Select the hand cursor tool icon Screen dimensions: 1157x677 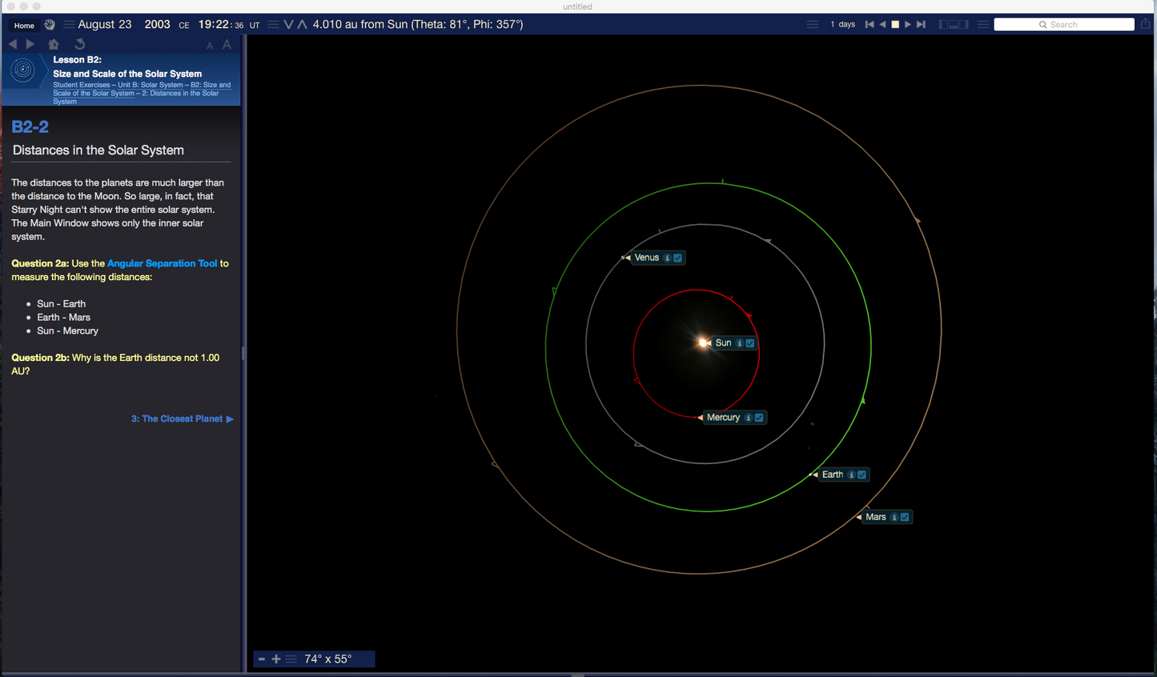click(x=50, y=25)
